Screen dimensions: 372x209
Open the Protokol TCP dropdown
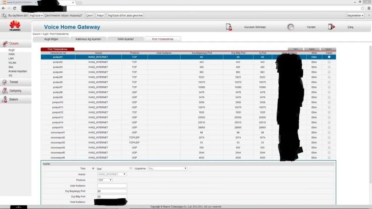[105, 180]
